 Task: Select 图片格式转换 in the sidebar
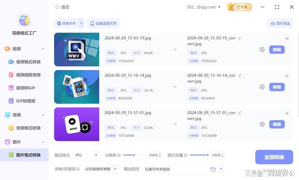(24, 155)
